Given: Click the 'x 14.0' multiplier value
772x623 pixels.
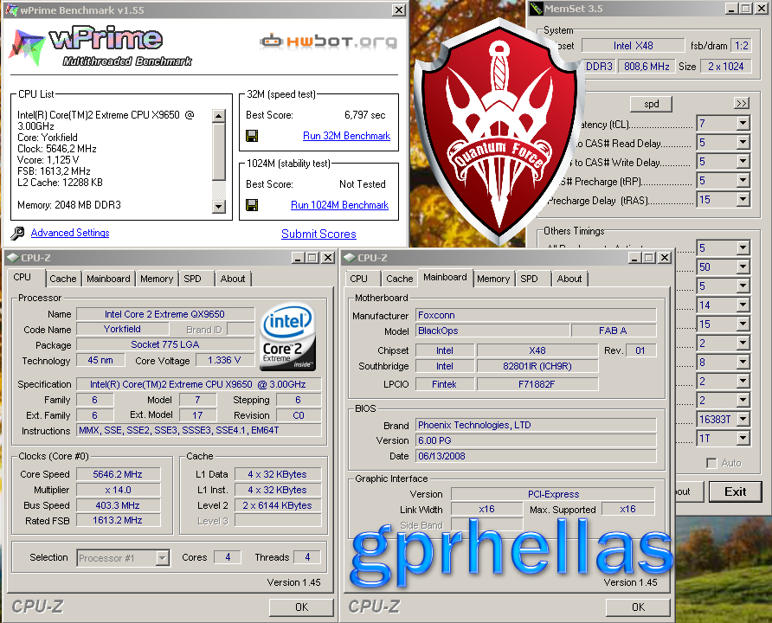Looking at the screenshot, I should click(x=118, y=490).
